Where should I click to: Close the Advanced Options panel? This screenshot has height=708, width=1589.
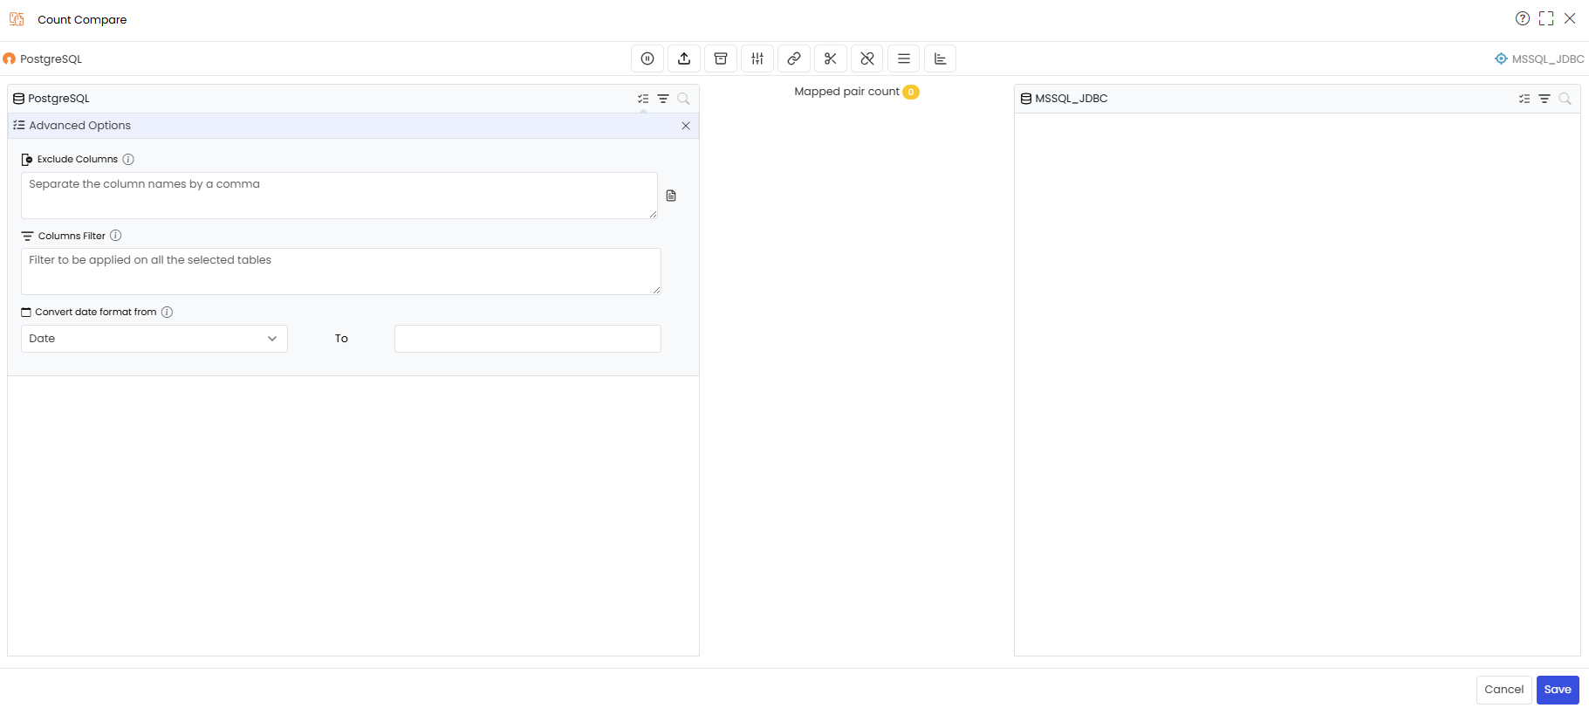[x=686, y=126]
